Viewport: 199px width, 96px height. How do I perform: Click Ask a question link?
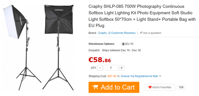152,33
